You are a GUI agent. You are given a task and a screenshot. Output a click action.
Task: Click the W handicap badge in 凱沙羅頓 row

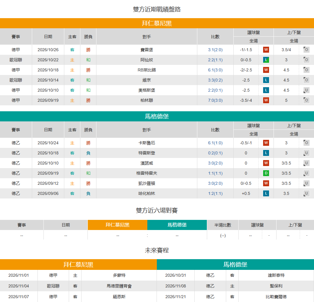point(266,183)
